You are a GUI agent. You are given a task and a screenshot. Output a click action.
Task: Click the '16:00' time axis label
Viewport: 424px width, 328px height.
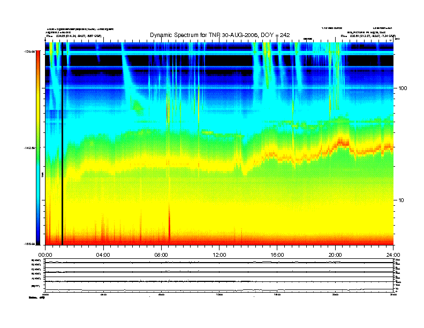pyautogui.click(x=277, y=255)
